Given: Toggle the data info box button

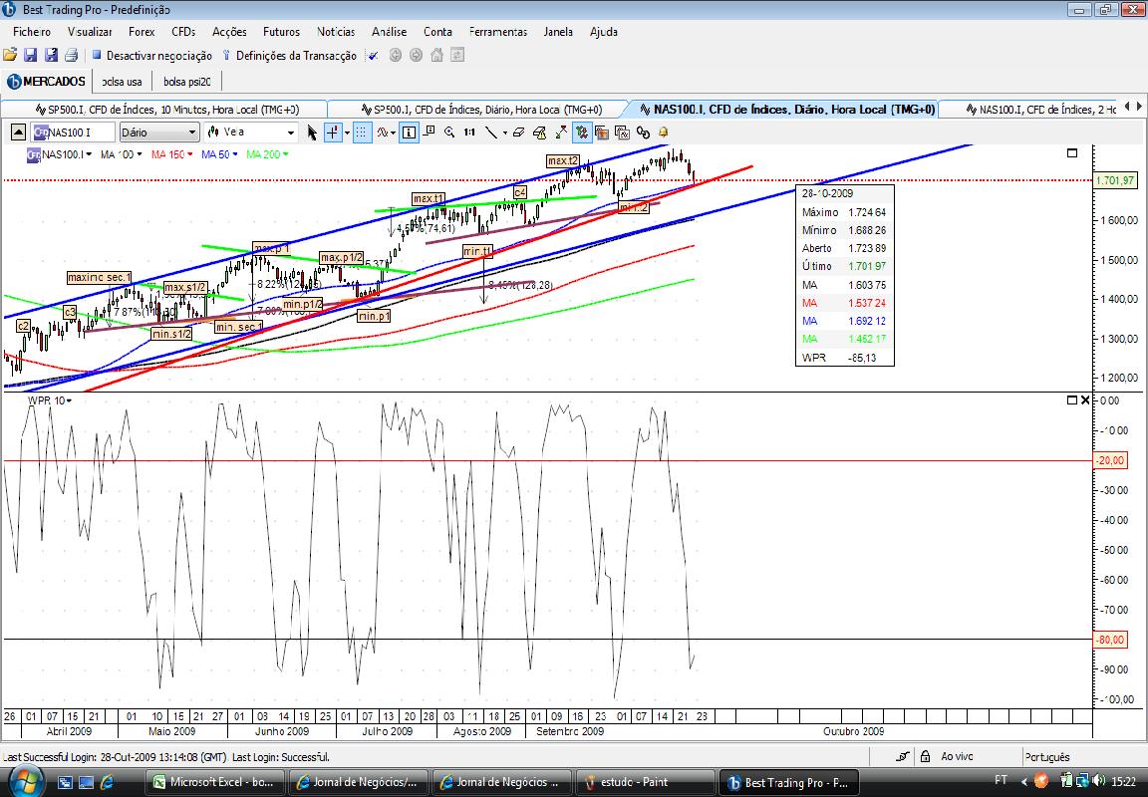Looking at the screenshot, I should click(x=410, y=133).
